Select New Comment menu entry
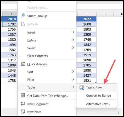 (x=47, y=104)
